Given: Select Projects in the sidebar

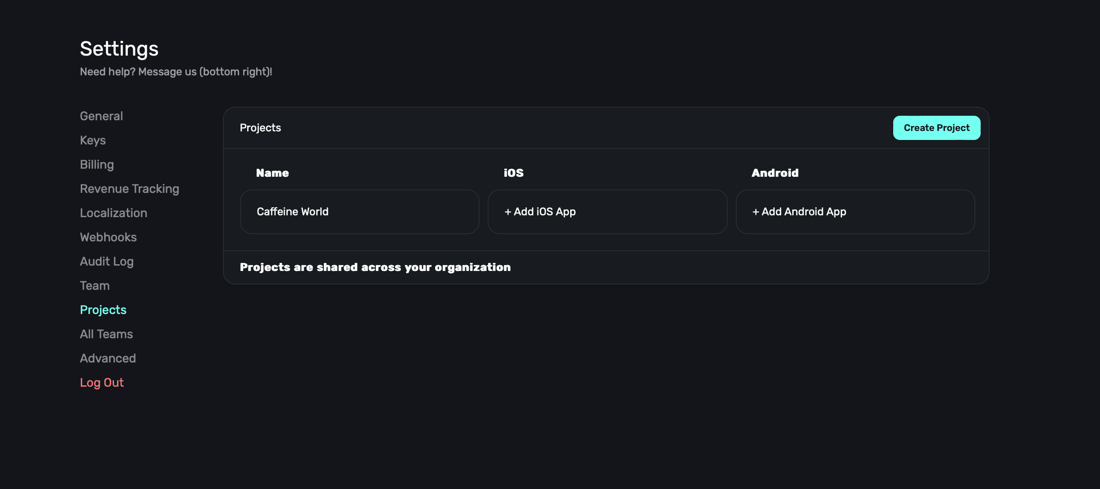Looking at the screenshot, I should click(103, 310).
